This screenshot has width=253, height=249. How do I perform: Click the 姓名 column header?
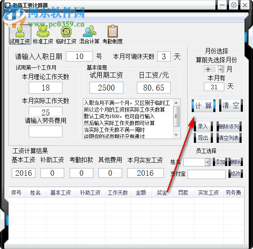click(x=35, y=193)
